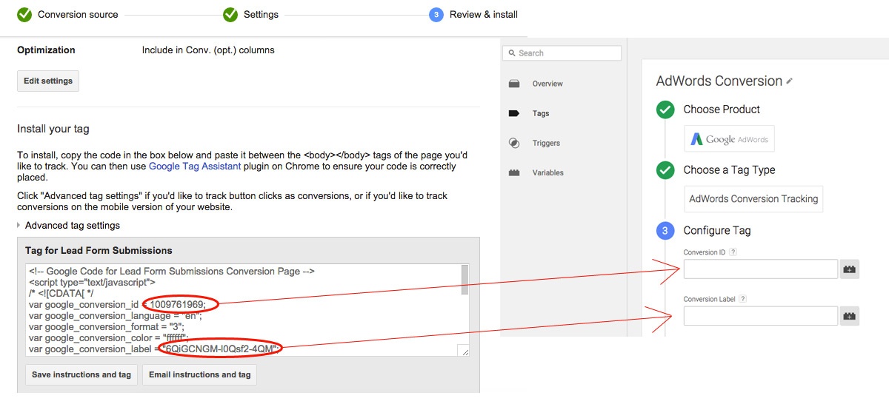The image size is (889, 407).
Task: Open the Google Tag Assistant link
Action: [195, 166]
